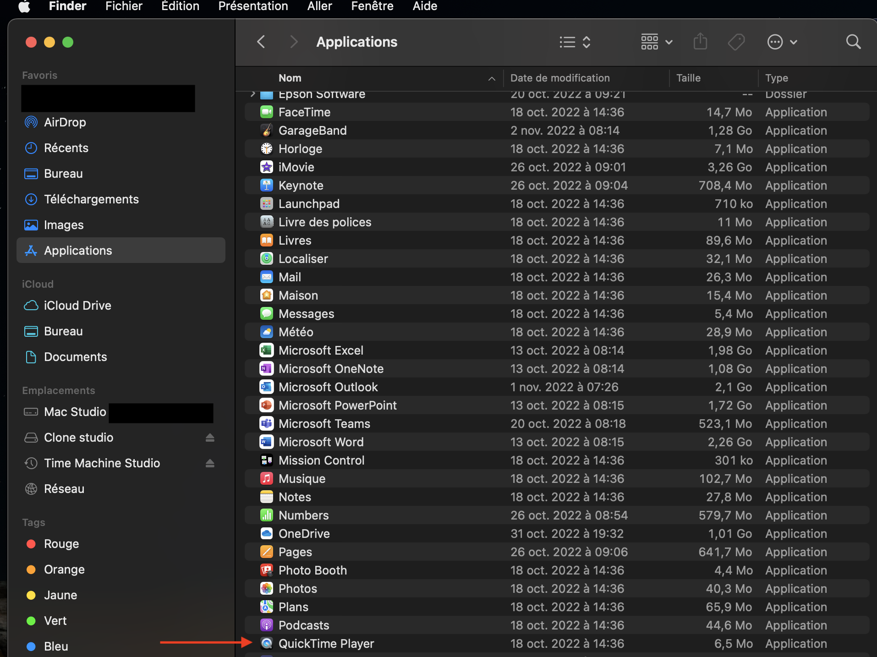
Task: Open the Fichier menu
Action: tap(124, 6)
